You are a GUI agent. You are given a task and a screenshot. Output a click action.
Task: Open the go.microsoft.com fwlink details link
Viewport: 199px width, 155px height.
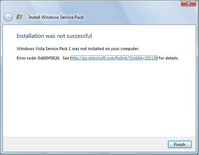pos(114,58)
